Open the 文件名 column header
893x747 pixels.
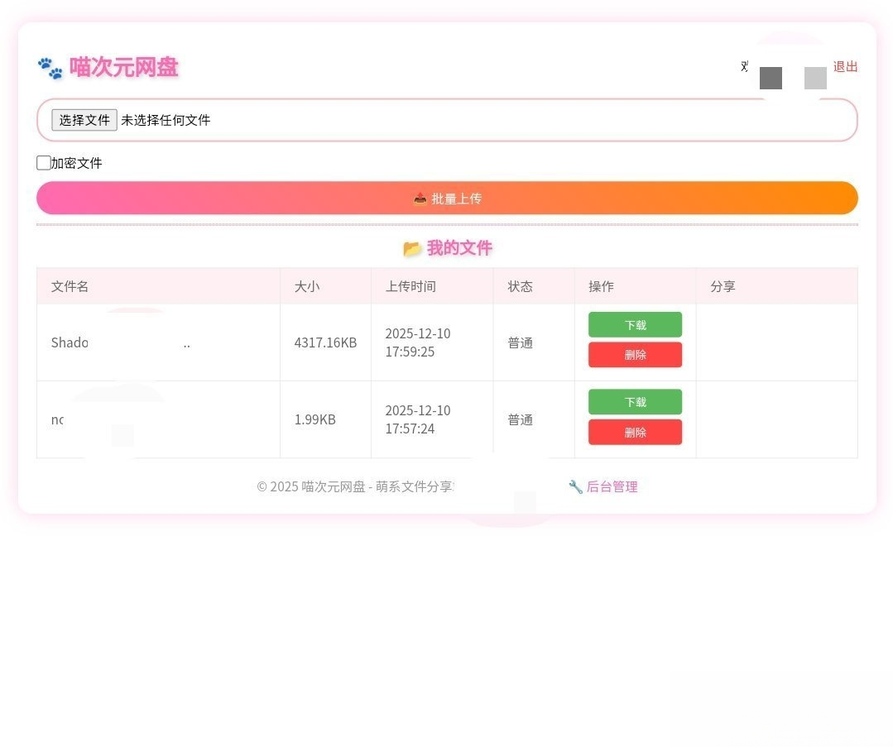click(69, 286)
